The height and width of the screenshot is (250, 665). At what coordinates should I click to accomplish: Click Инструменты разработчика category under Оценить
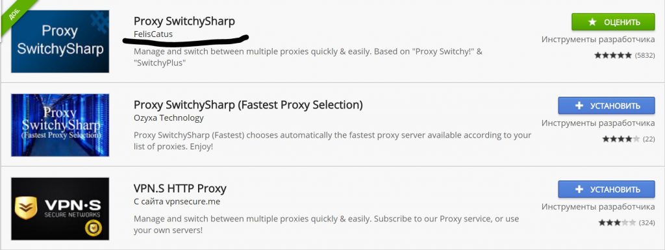pyautogui.click(x=598, y=40)
